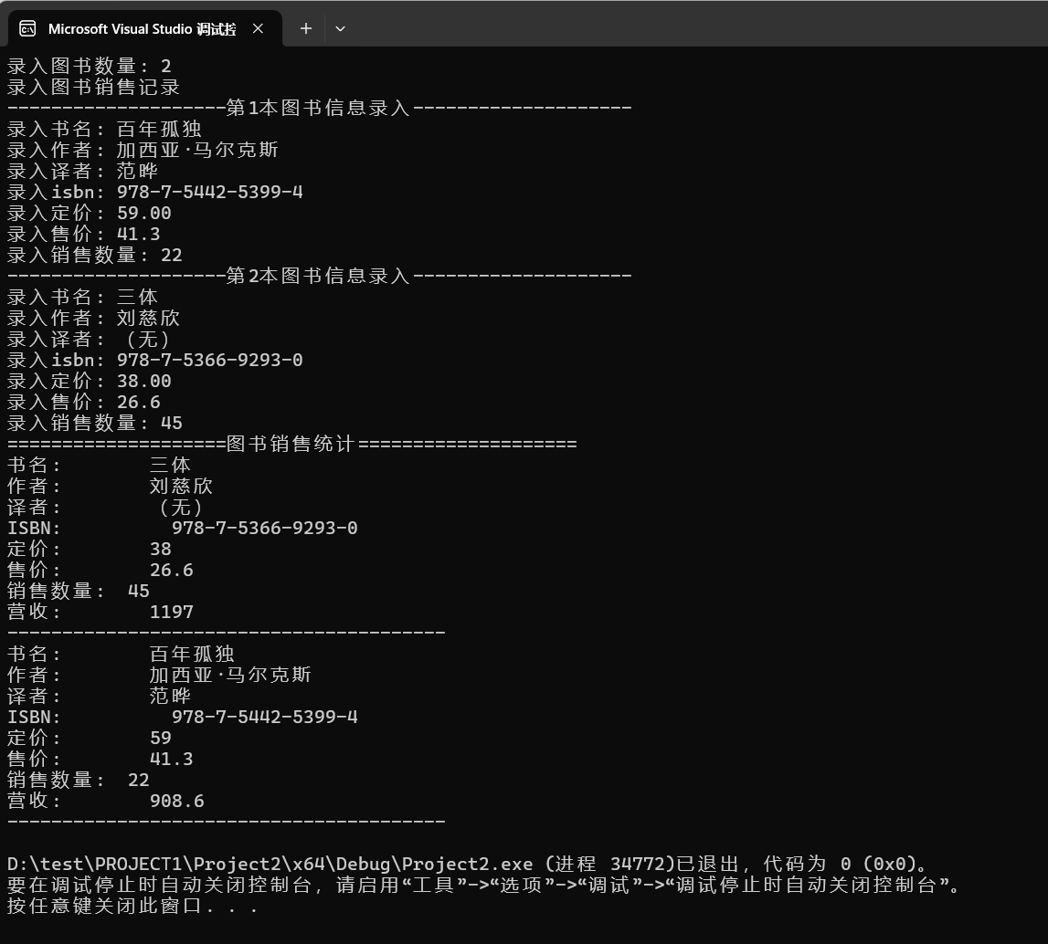Click the statistics row '营收: 908.6'
The width and height of the screenshot is (1048, 944).
(x=106, y=802)
